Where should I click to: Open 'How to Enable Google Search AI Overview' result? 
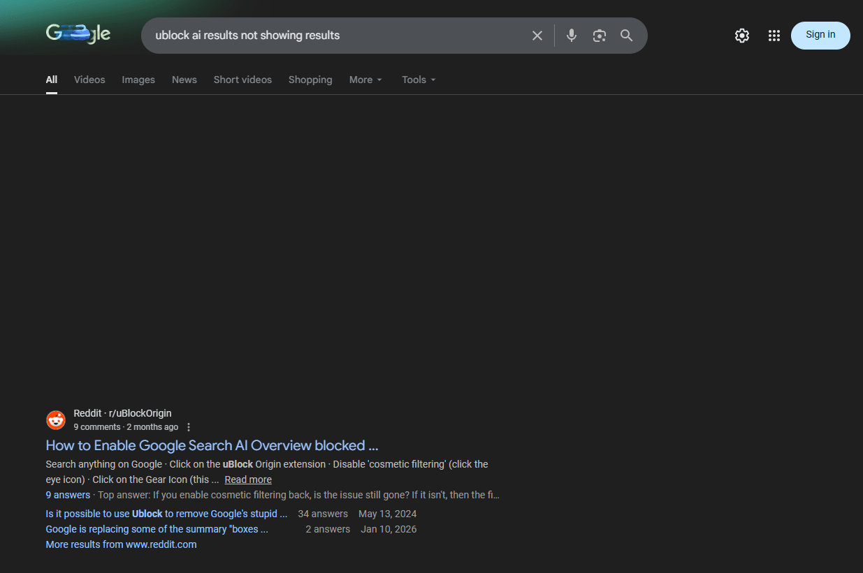tap(212, 445)
